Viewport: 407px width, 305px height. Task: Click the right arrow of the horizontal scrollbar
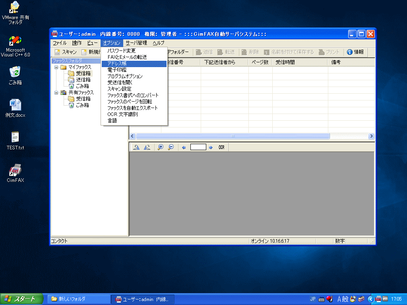click(x=371, y=136)
